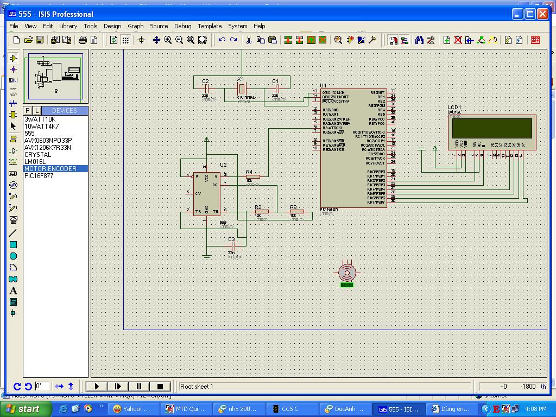This screenshot has height=417, width=556.
Task: Click the ARES netlist transfer icon
Action: click(x=535, y=40)
